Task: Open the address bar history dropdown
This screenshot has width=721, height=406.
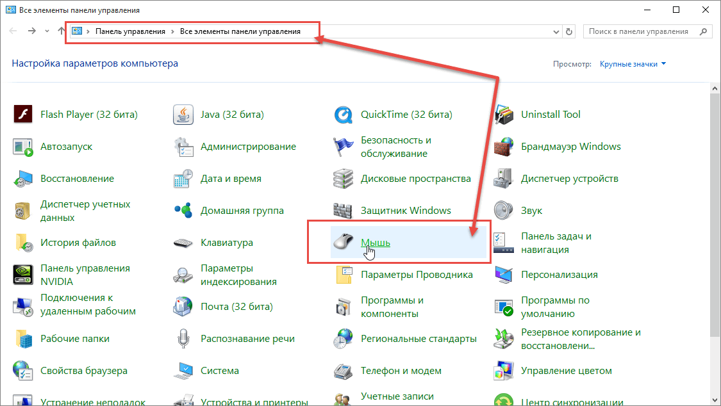Action: (555, 31)
